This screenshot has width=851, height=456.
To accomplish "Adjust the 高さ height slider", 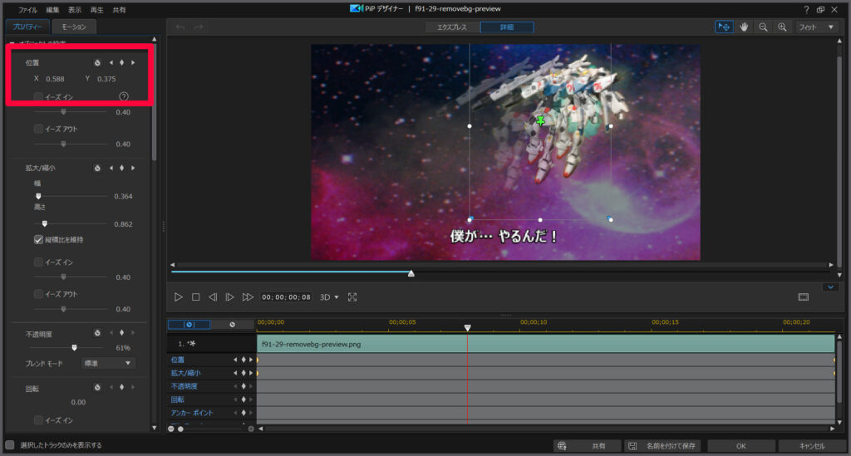I will 45,223.
